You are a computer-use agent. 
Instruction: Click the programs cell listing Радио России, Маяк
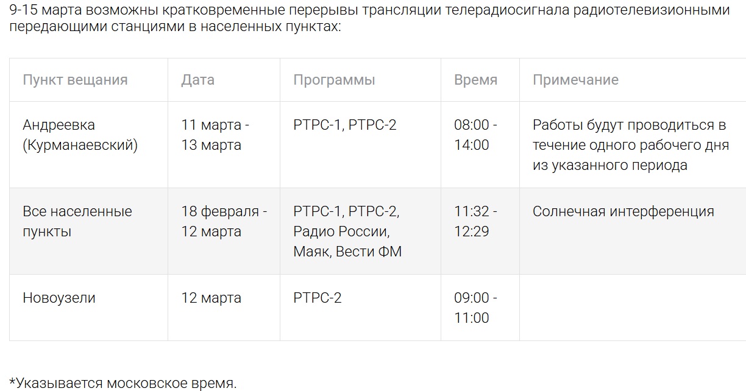pyautogui.click(x=347, y=231)
